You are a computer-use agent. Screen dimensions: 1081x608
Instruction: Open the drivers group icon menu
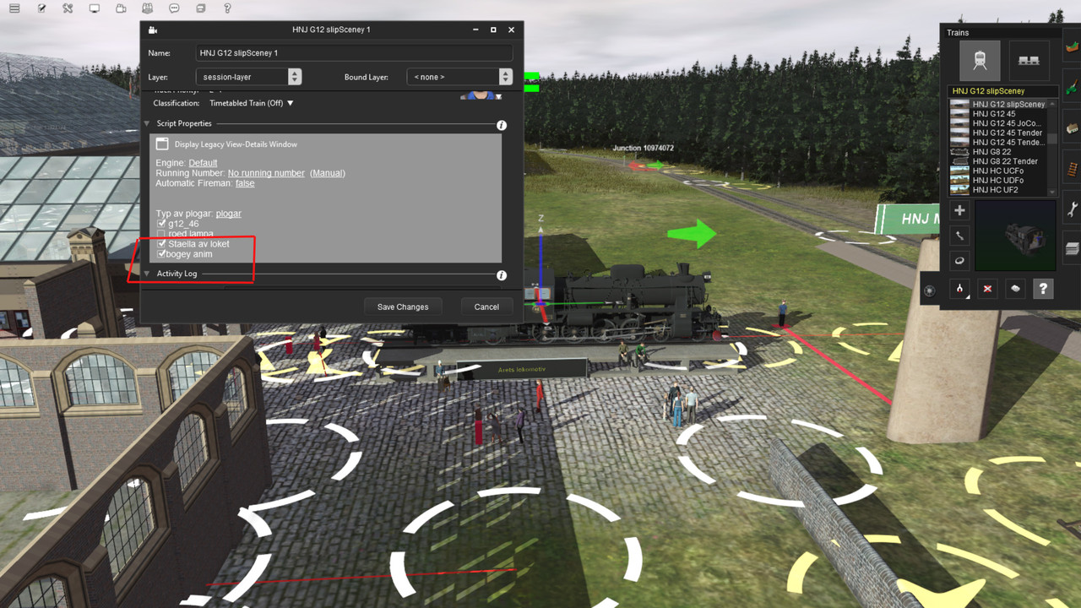tap(148, 8)
